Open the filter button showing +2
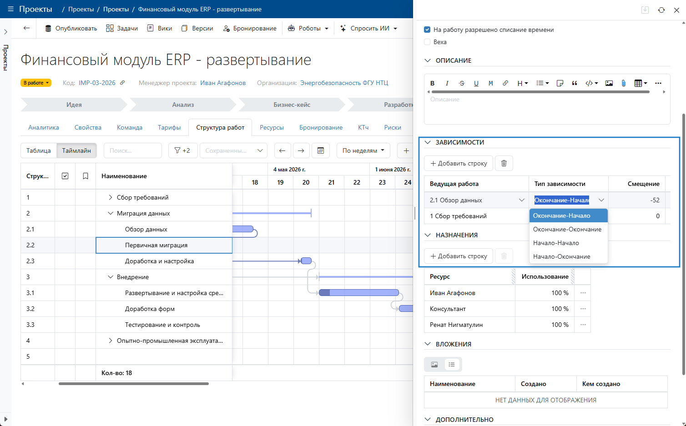 click(x=183, y=150)
